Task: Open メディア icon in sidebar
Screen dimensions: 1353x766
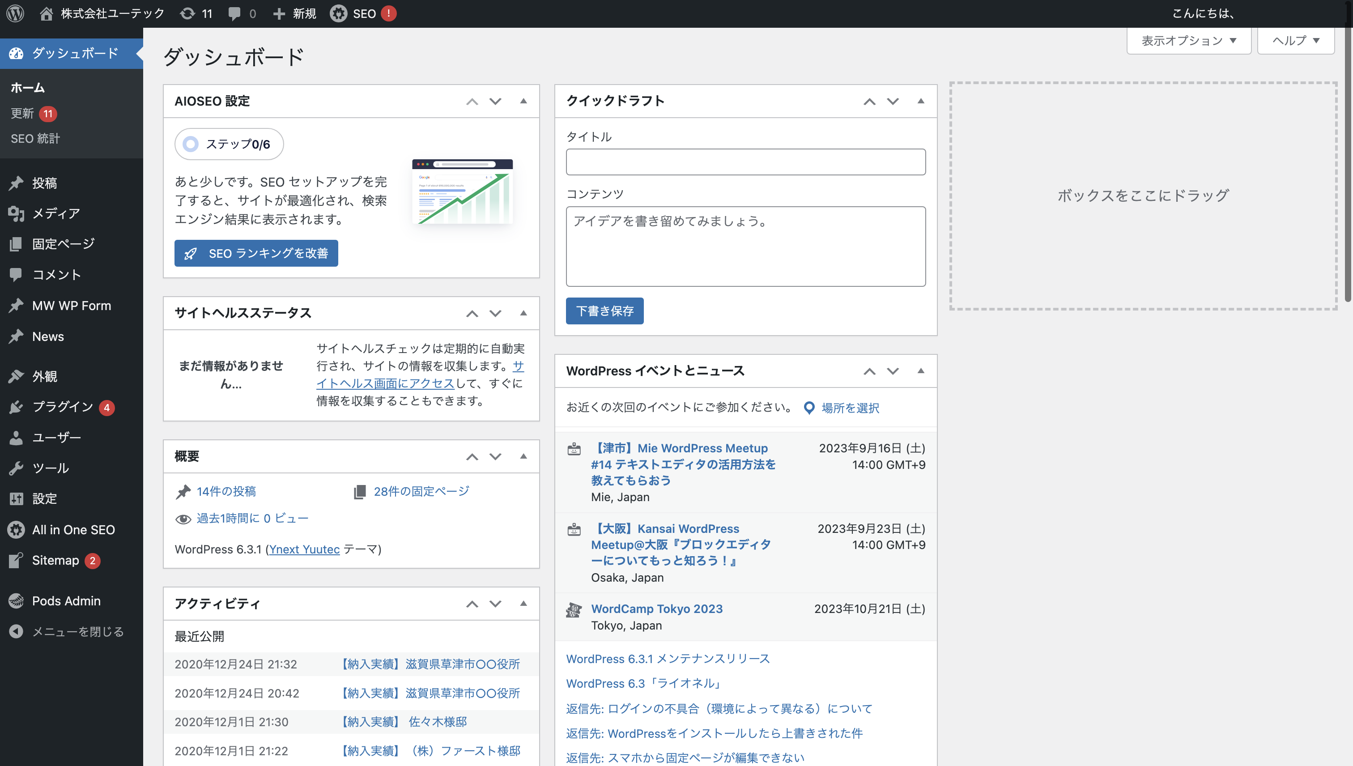Action: [x=16, y=213]
